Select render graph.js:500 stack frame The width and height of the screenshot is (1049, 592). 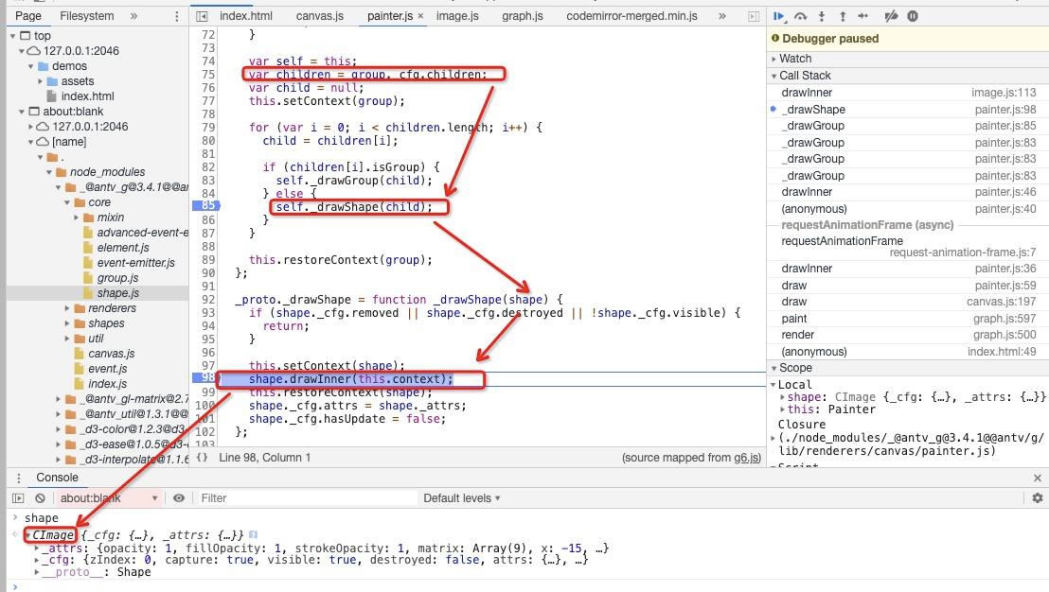(x=907, y=335)
